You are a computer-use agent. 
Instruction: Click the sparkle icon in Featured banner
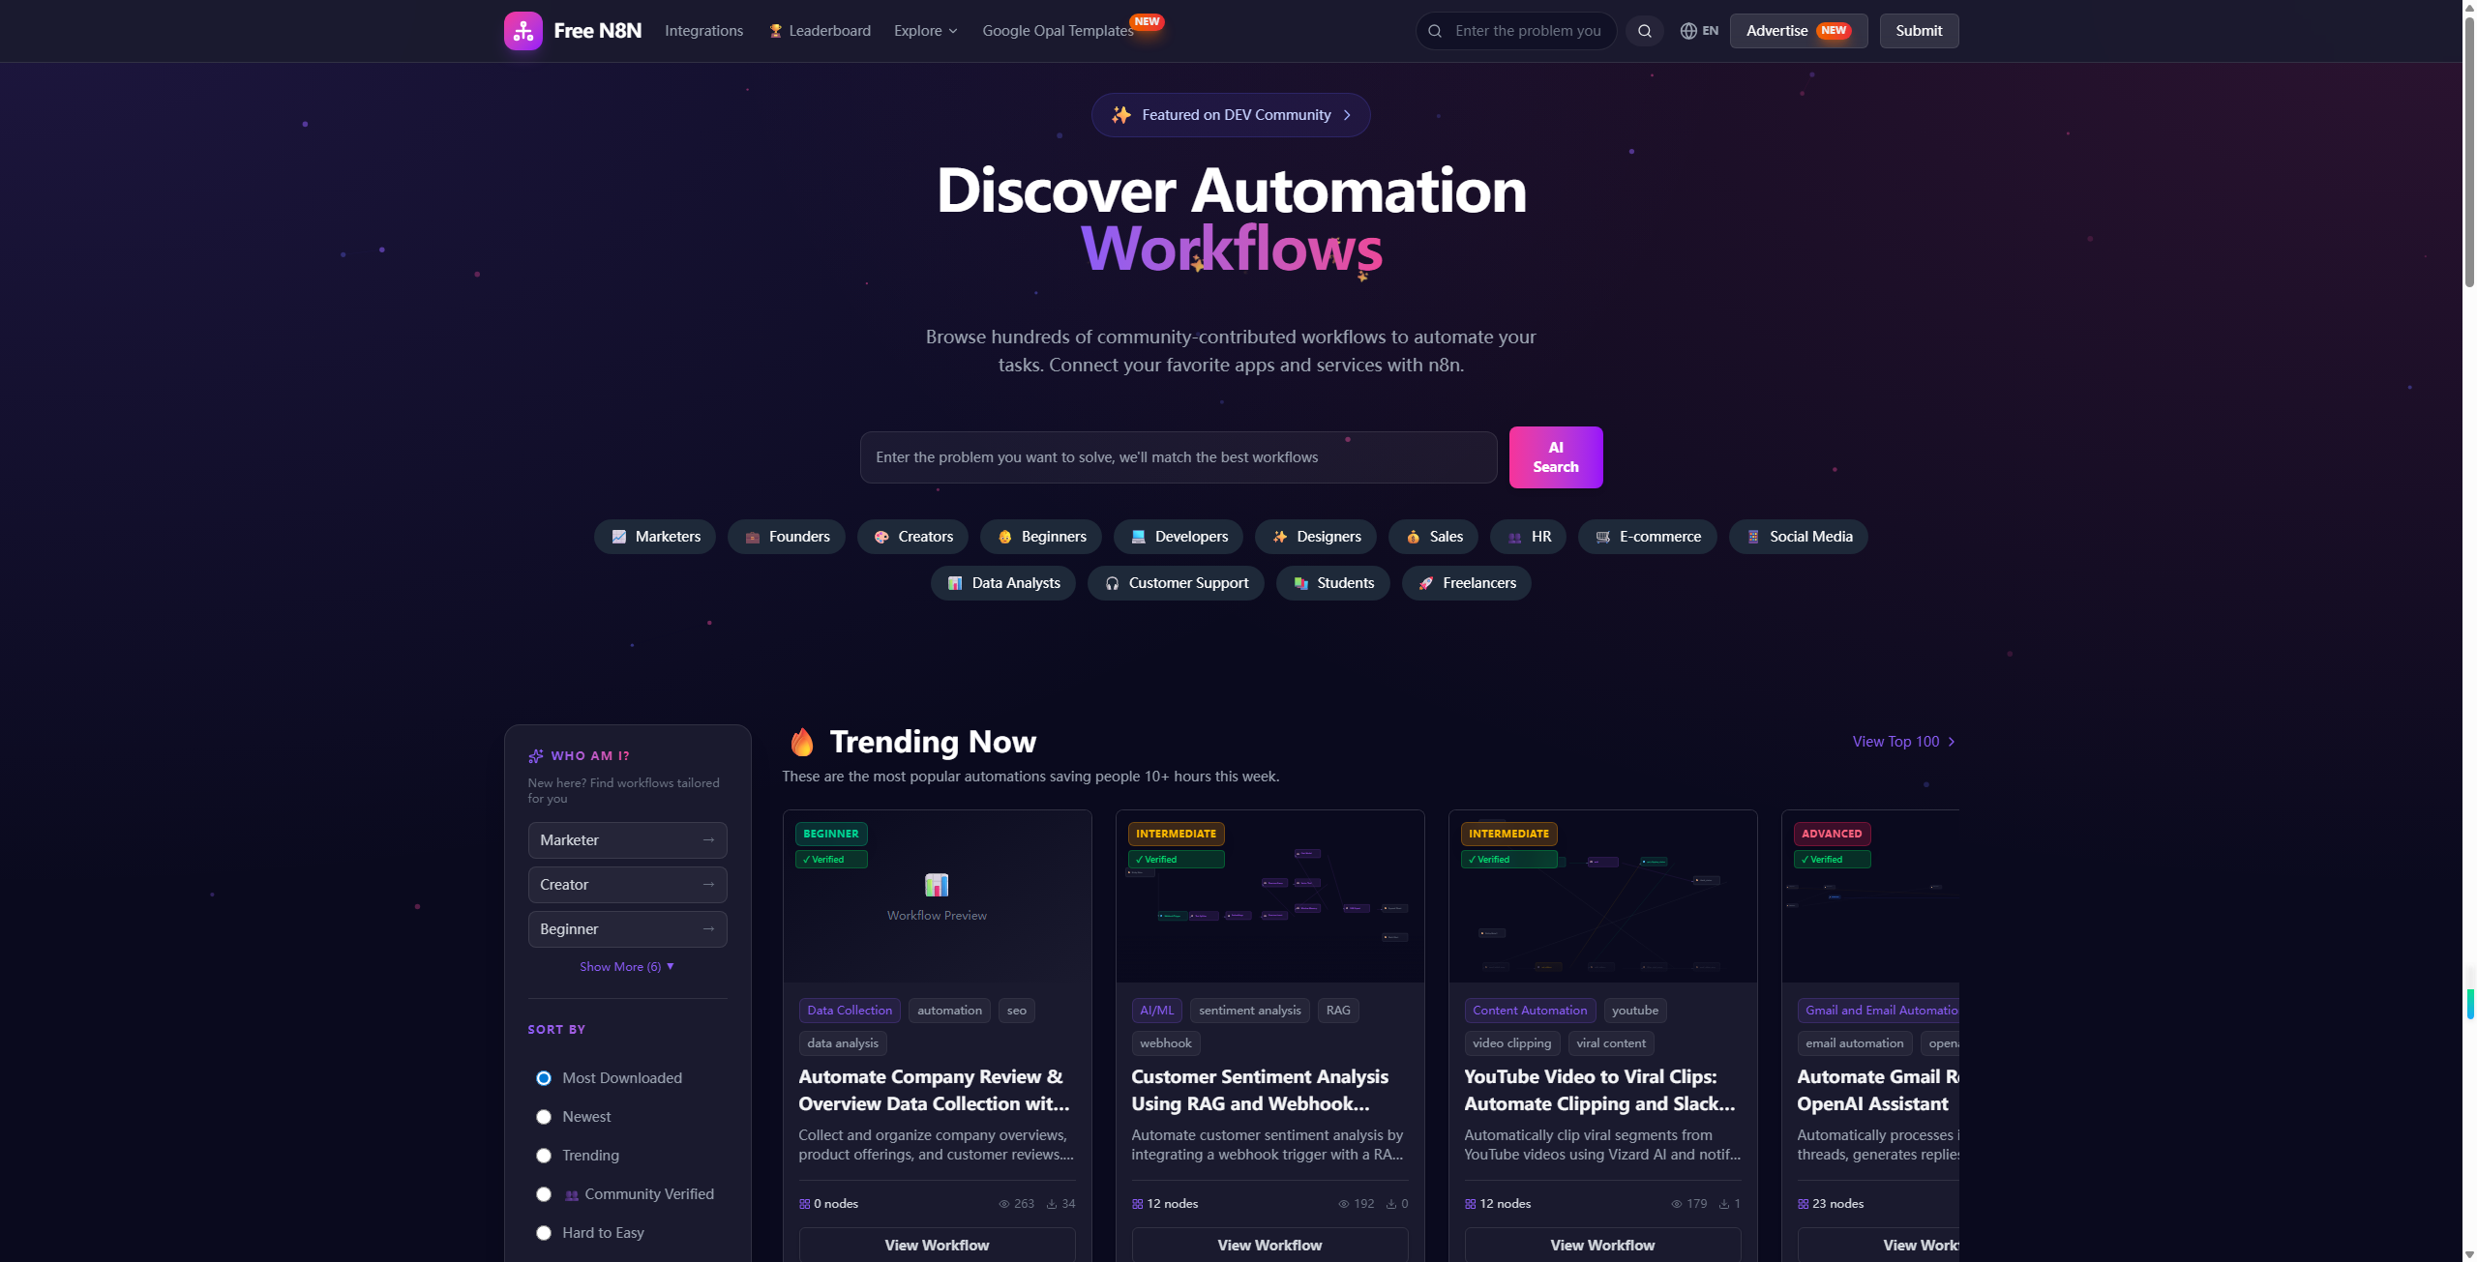tap(1121, 115)
